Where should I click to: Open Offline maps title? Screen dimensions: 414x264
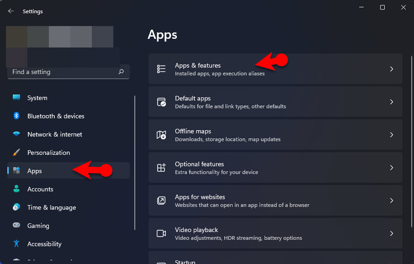tap(193, 131)
